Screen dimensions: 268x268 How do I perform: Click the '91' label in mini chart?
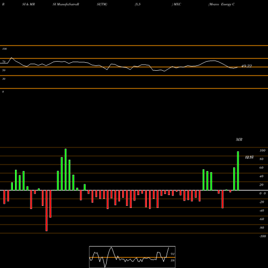coord(172,254)
